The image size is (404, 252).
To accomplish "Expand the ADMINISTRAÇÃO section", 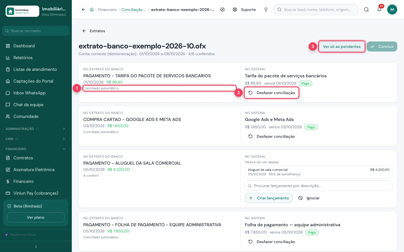I will 36,129.
